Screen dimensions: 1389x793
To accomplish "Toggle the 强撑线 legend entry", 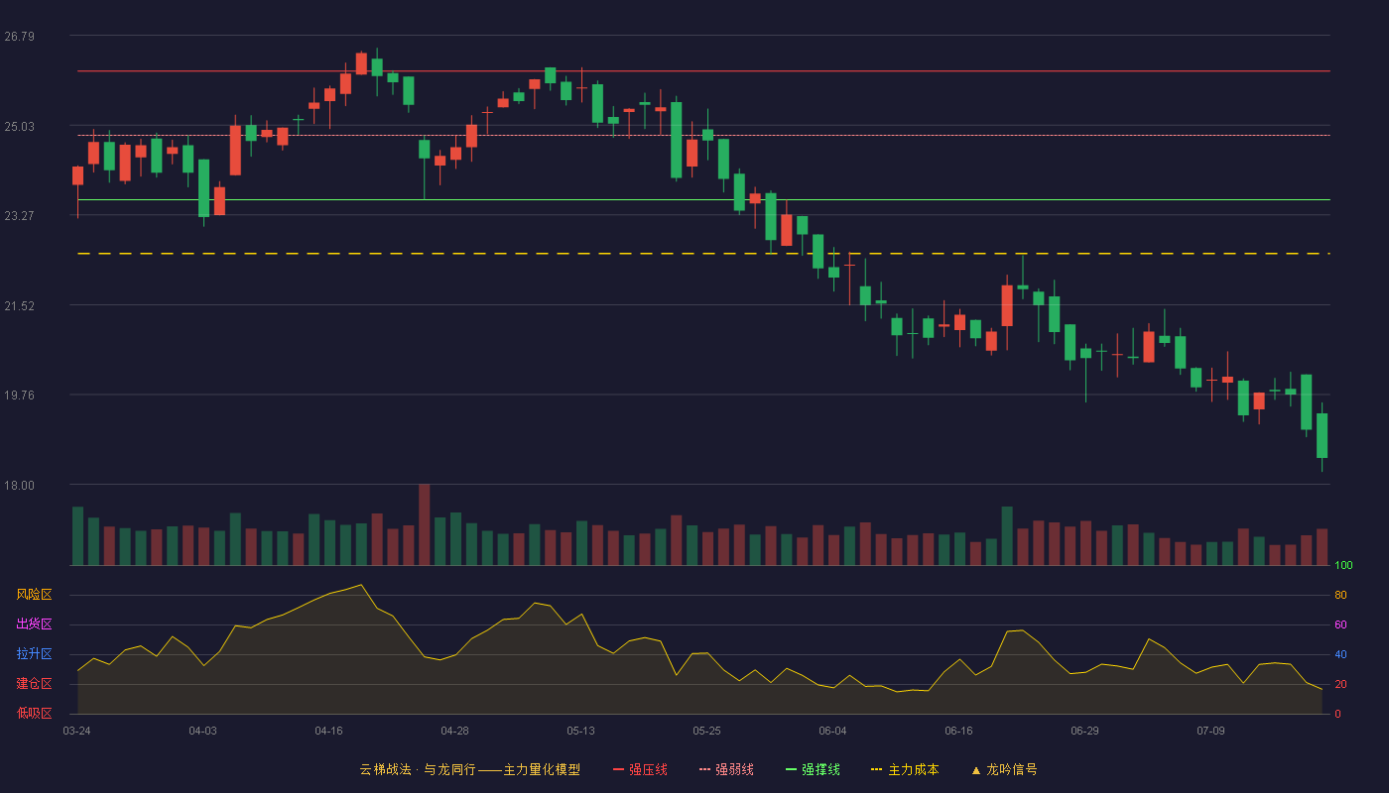I will pyautogui.click(x=813, y=769).
